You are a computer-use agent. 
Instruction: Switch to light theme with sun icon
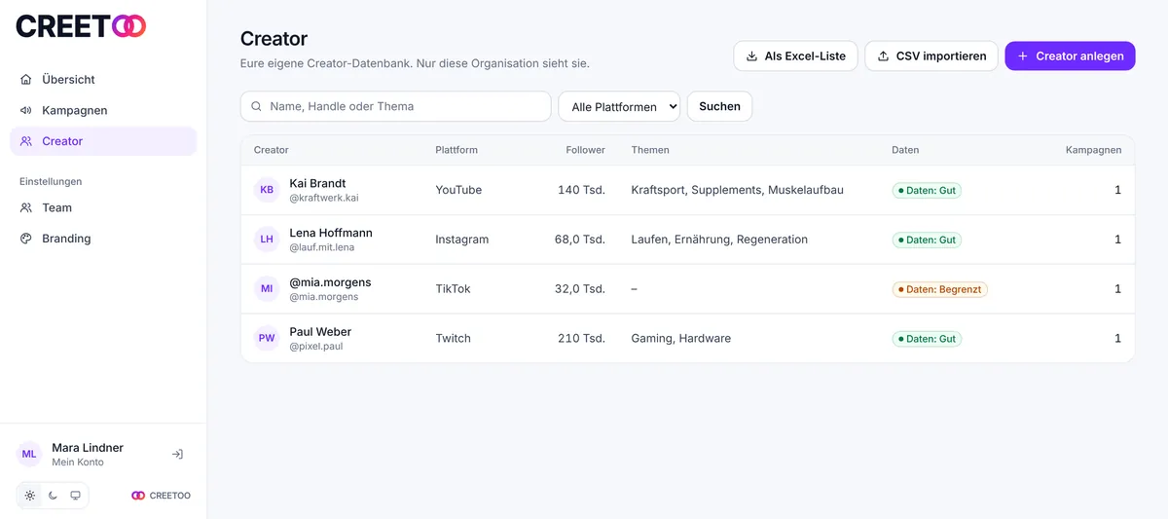coord(30,496)
